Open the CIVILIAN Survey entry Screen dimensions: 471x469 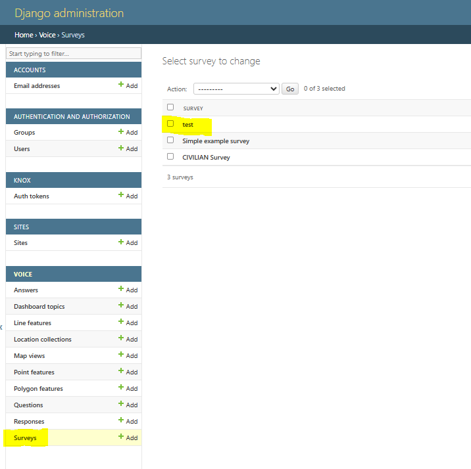tap(206, 158)
